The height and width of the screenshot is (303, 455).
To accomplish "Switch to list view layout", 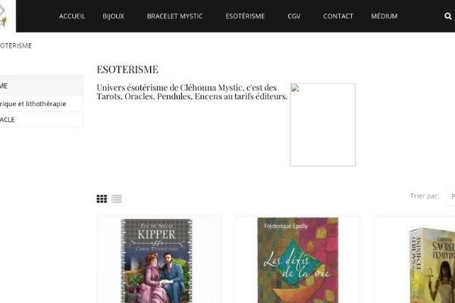I will point(116,198).
